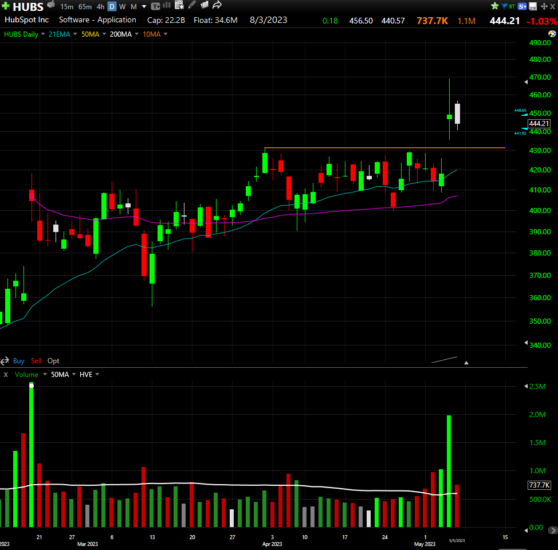Click the HUBS ticker symbol
The image size is (558, 550).
(x=28, y=7)
